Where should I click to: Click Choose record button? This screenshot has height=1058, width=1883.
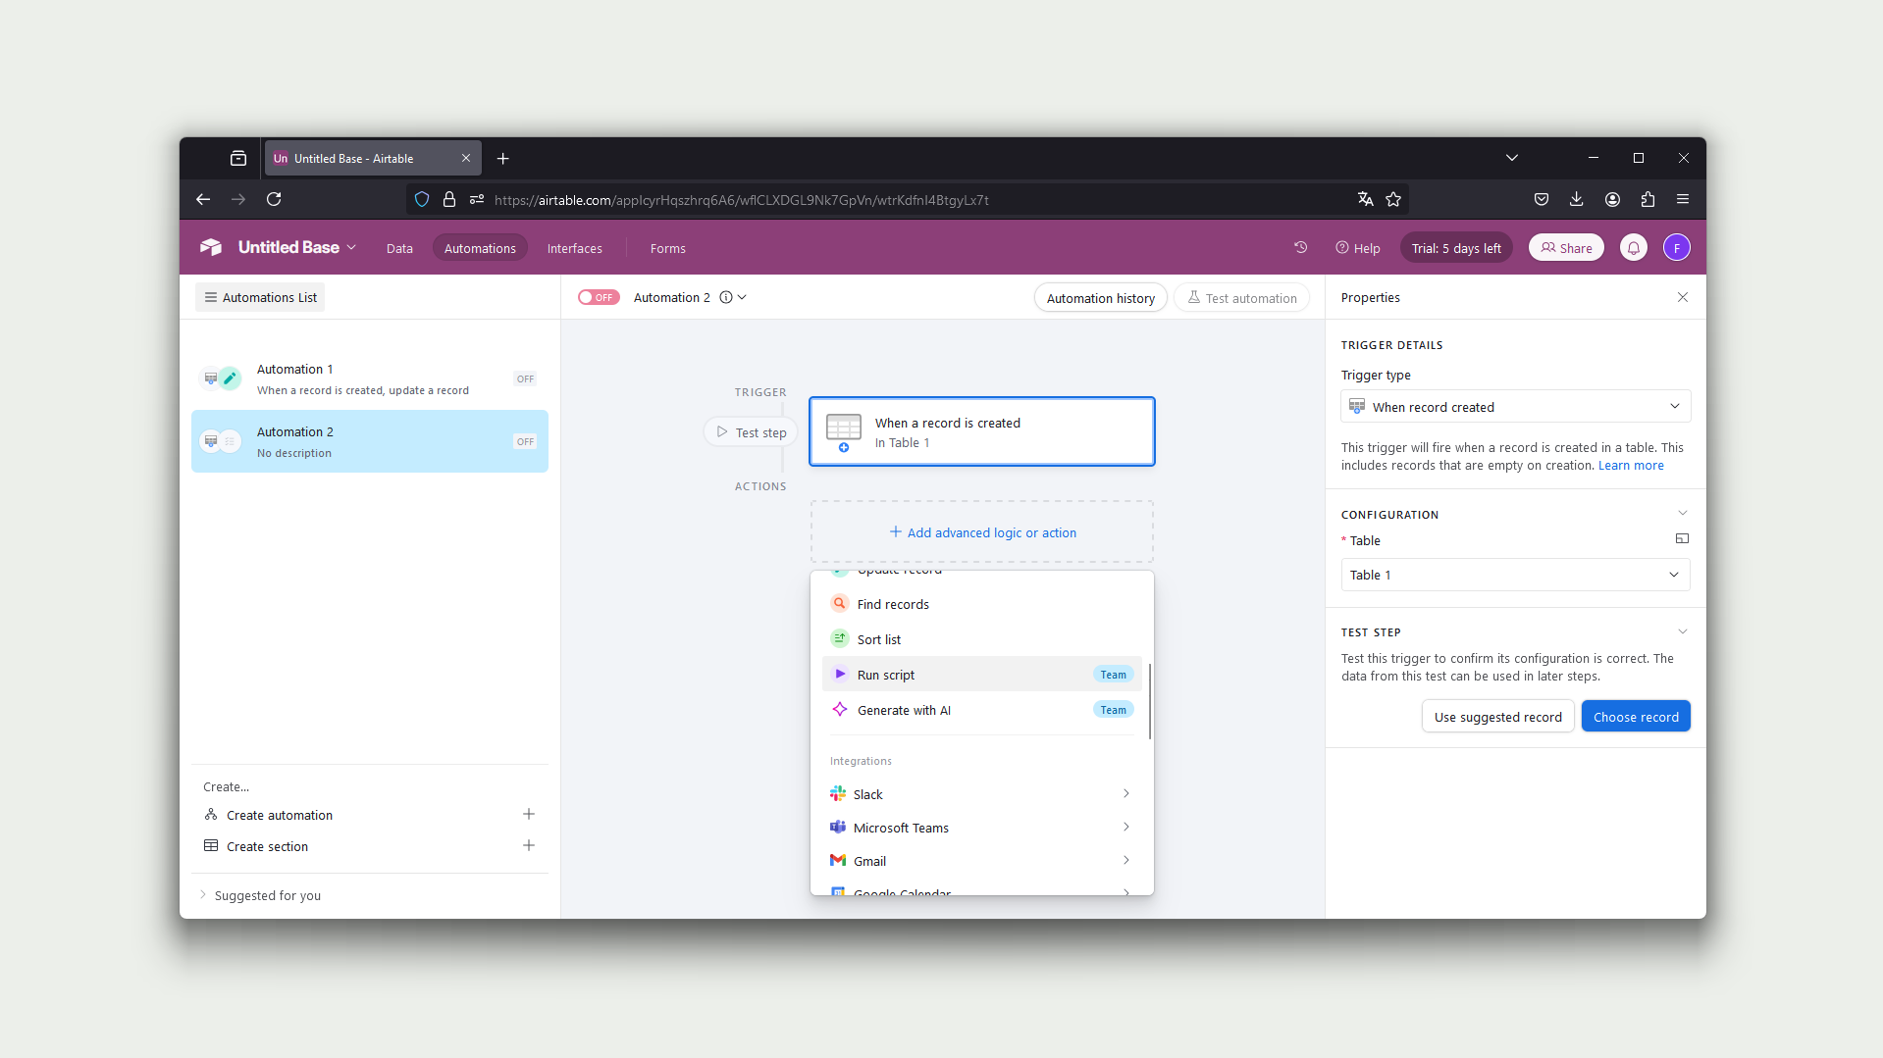1636,717
